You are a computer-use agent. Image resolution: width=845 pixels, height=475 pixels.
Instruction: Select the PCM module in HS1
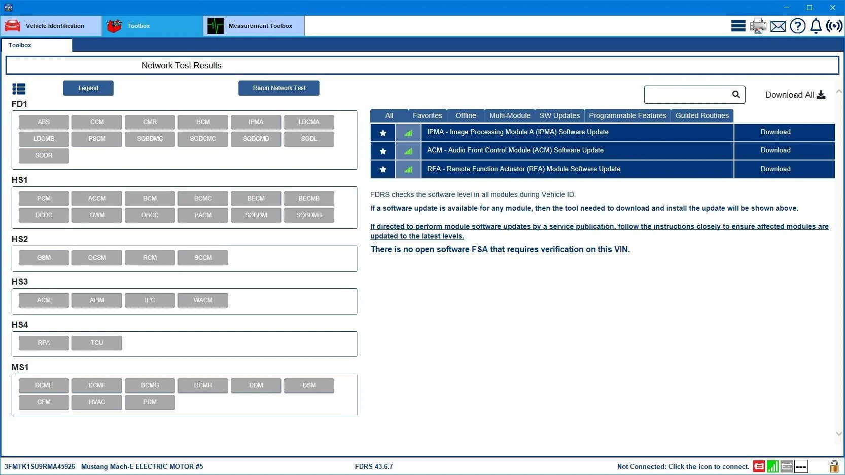pos(44,199)
